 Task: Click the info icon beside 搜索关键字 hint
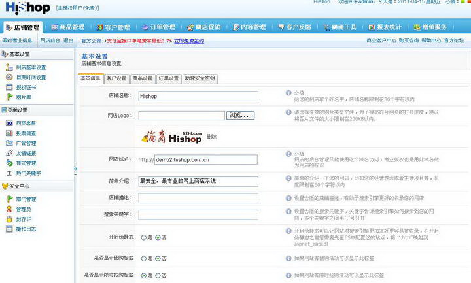coord(288,212)
